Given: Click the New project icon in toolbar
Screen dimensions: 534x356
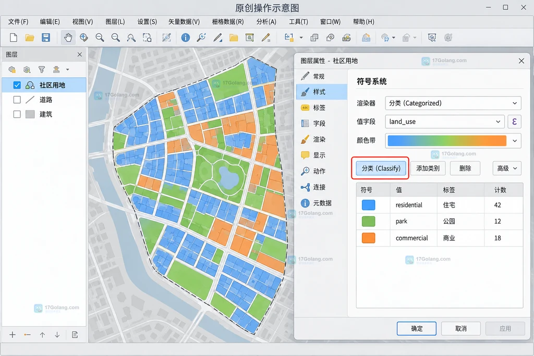Looking at the screenshot, I should (13, 38).
